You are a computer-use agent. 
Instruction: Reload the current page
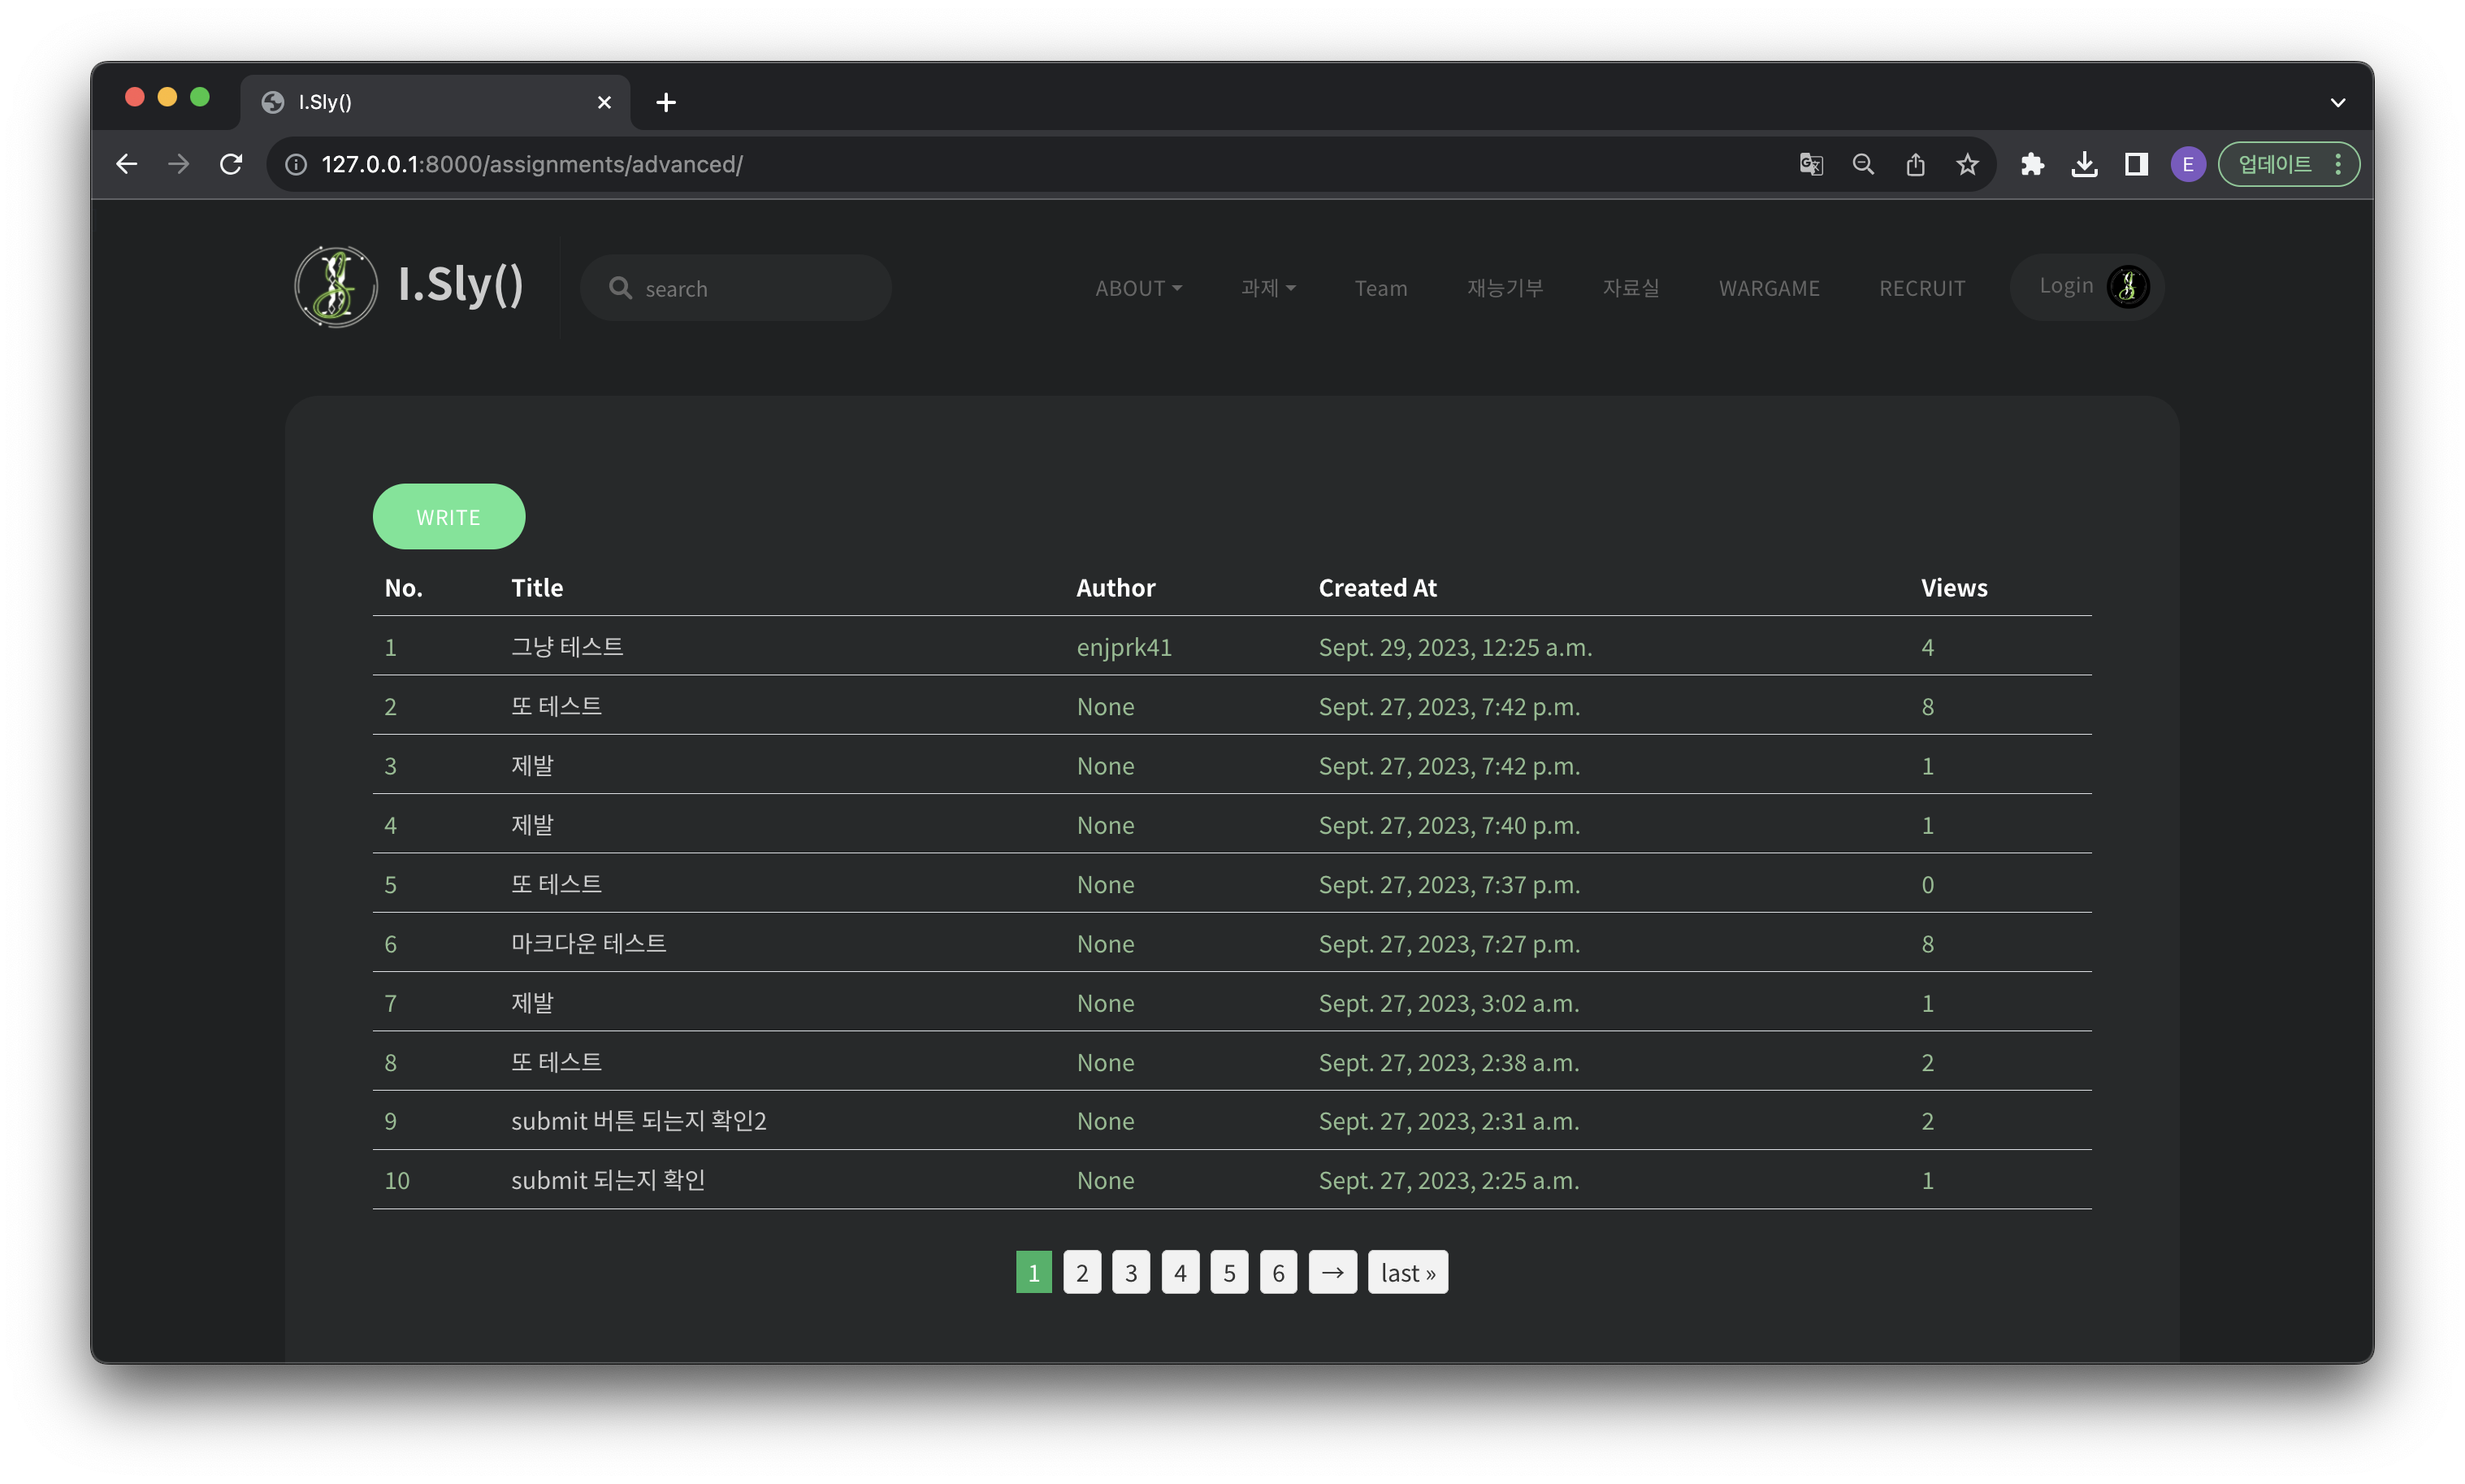tap(231, 164)
